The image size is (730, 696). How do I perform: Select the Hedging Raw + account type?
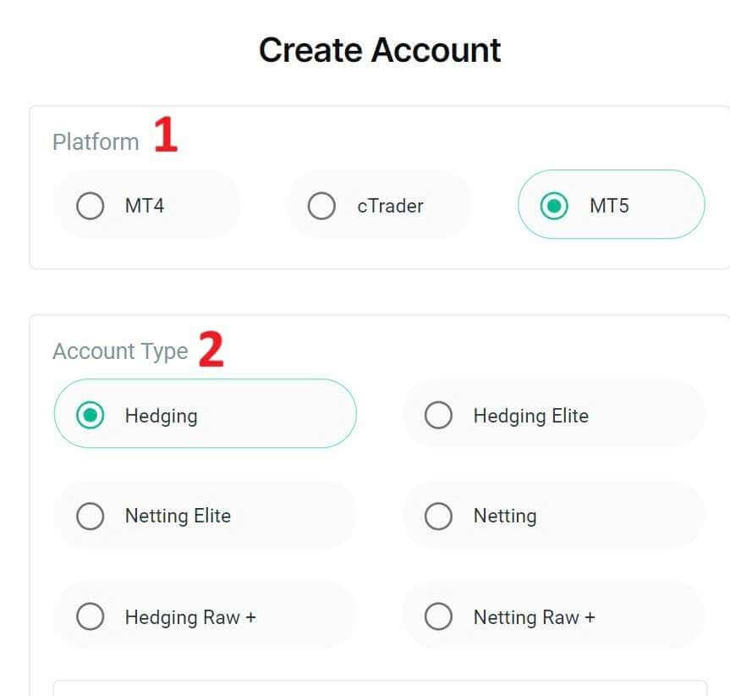(x=205, y=616)
